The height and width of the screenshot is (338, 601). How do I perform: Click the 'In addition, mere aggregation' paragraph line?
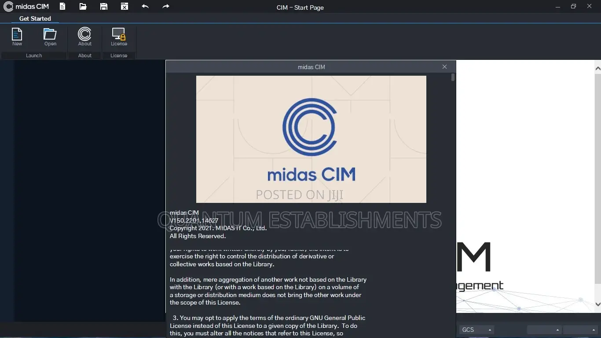tap(268, 279)
